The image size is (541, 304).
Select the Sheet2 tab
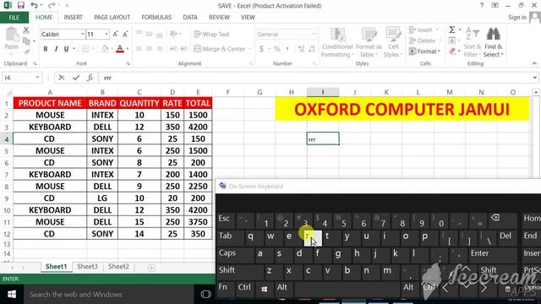coord(118,267)
